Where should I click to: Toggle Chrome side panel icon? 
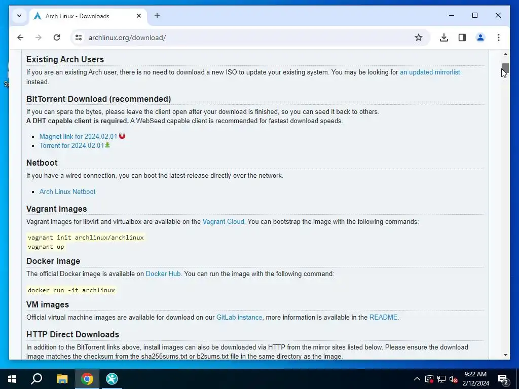pyautogui.click(x=462, y=37)
